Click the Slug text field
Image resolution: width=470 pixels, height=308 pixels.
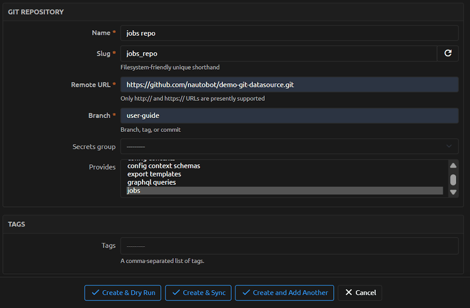click(x=278, y=54)
